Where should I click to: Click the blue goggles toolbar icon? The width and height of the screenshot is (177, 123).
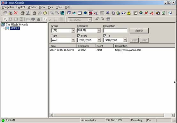click(x=123, y=13)
